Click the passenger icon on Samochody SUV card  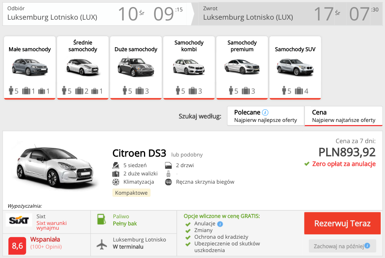pyautogui.click(x=283, y=90)
